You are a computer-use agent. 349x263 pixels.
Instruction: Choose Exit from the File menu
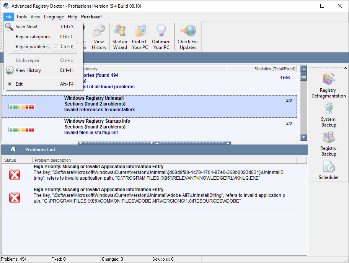coord(43,84)
